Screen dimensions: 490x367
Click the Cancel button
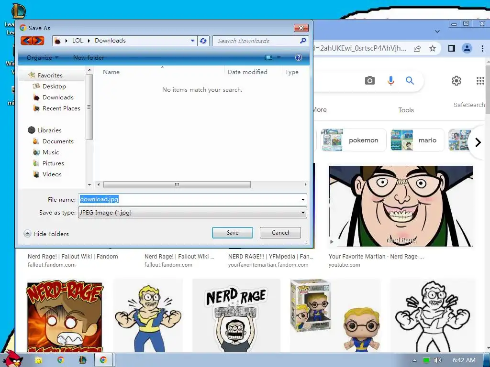[280, 233]
